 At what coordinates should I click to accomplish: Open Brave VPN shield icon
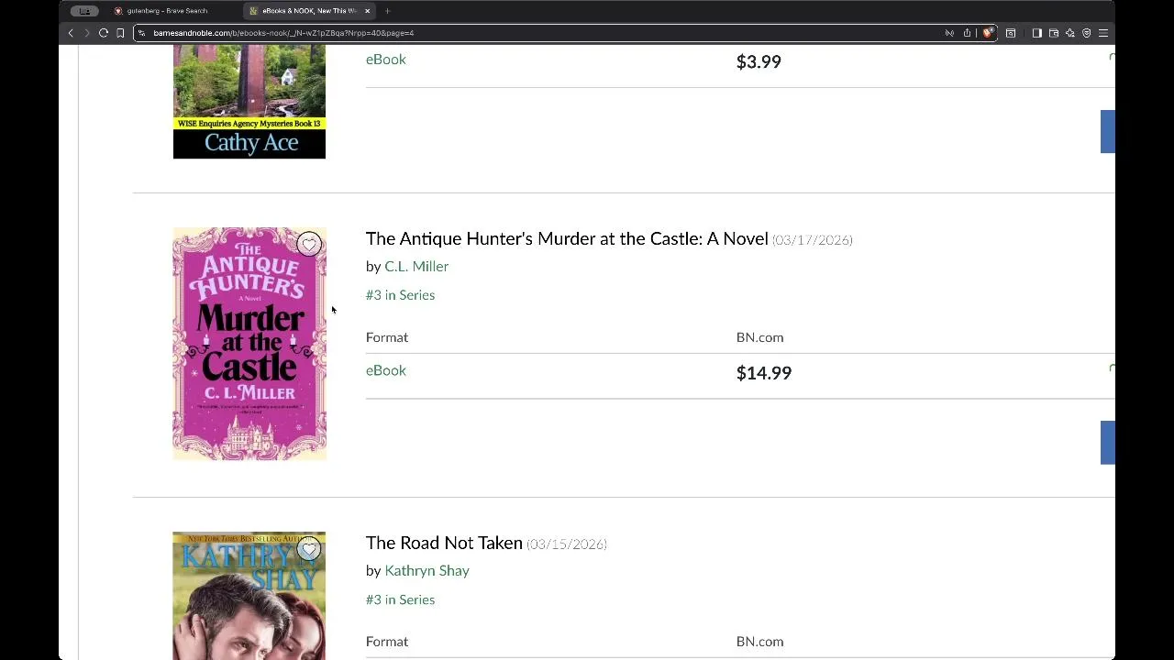(x=1087, y=33)
